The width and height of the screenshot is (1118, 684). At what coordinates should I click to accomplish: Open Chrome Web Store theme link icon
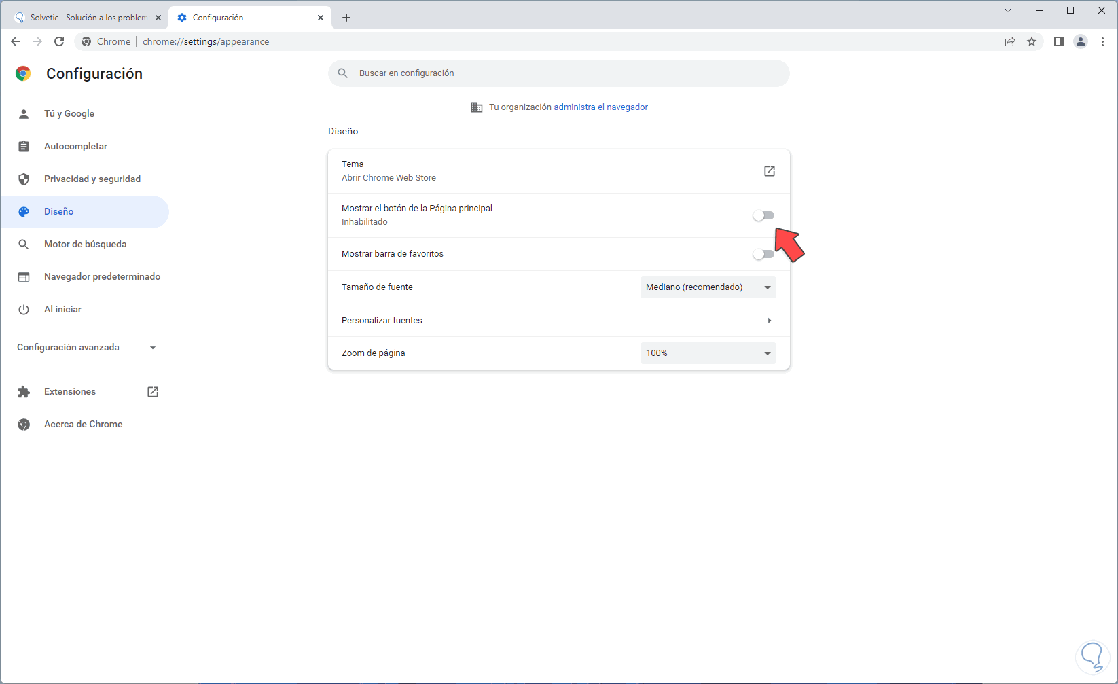[x=769, y=171]
